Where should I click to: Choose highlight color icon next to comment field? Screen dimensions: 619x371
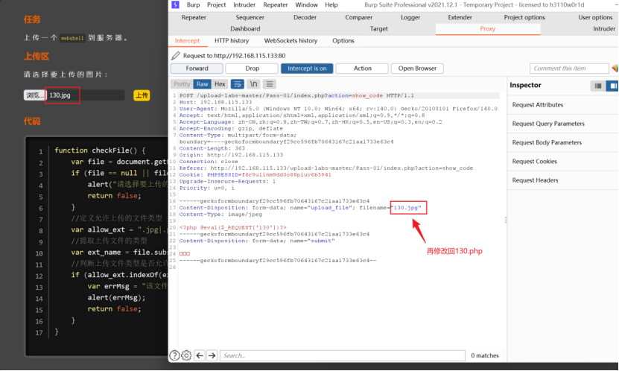point(615,69)
